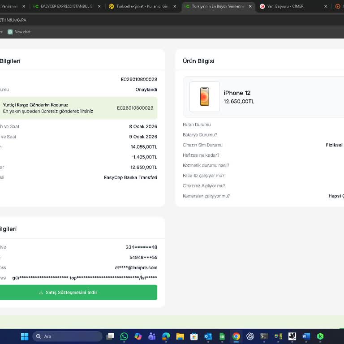The image size is (344, 344).
Task: Click the Yurtiçi Kargo shipping code EC26010800029
Action: click(x=135, y=108)
